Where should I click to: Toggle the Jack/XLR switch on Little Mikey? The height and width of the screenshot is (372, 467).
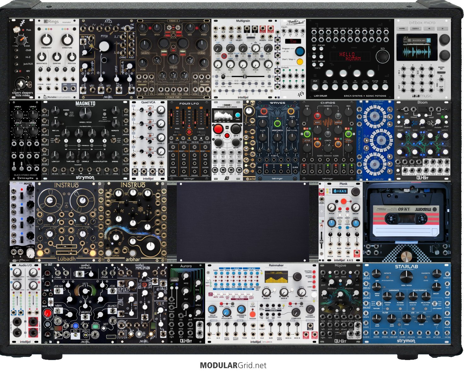[16, 64]
